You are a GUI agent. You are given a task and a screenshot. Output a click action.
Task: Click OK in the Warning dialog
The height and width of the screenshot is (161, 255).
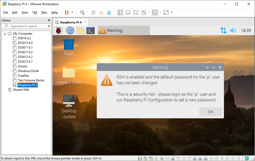pos(210,112)
